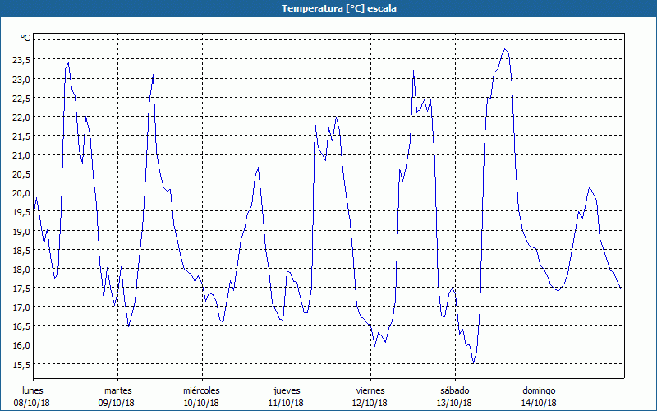Select the 'martes' day label
Screen dimensions: 657x411
point(117,390)
